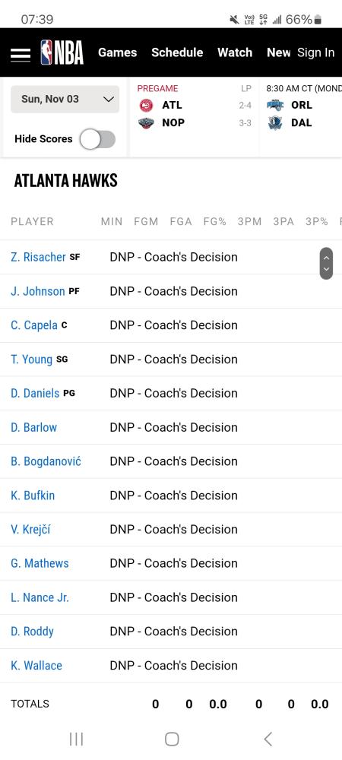Toggle the Hide Scores switch
The image size is (342, 760).
pyautogui.click(x=97, y=139)
